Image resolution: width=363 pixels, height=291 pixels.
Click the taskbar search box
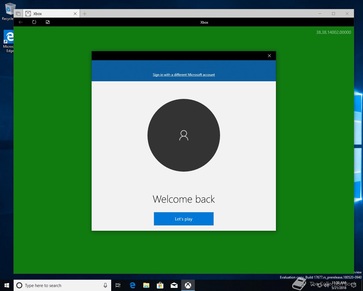click(62, 285)
